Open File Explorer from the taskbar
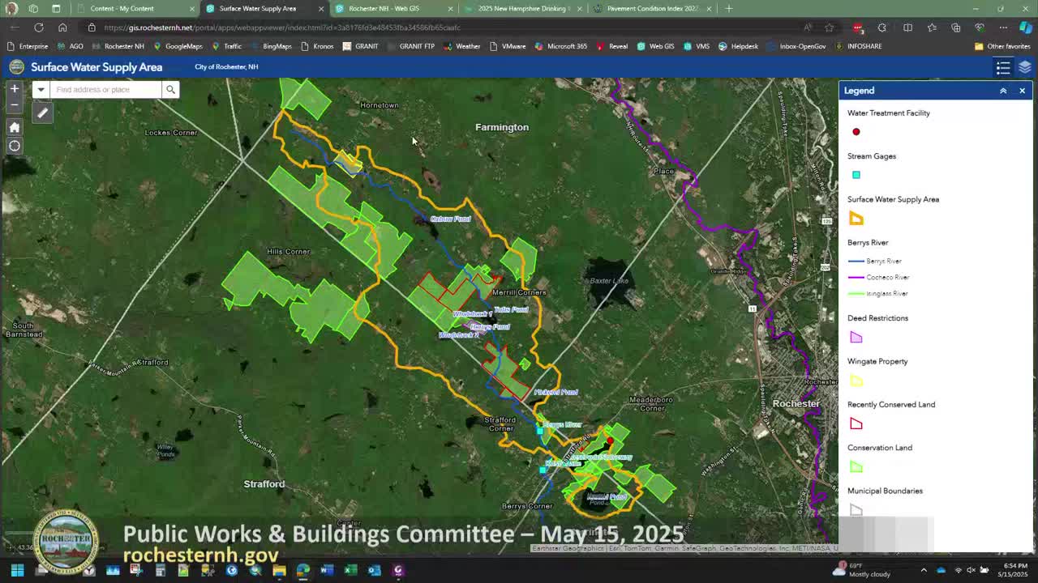1038x583 pixels. (279, 570)
